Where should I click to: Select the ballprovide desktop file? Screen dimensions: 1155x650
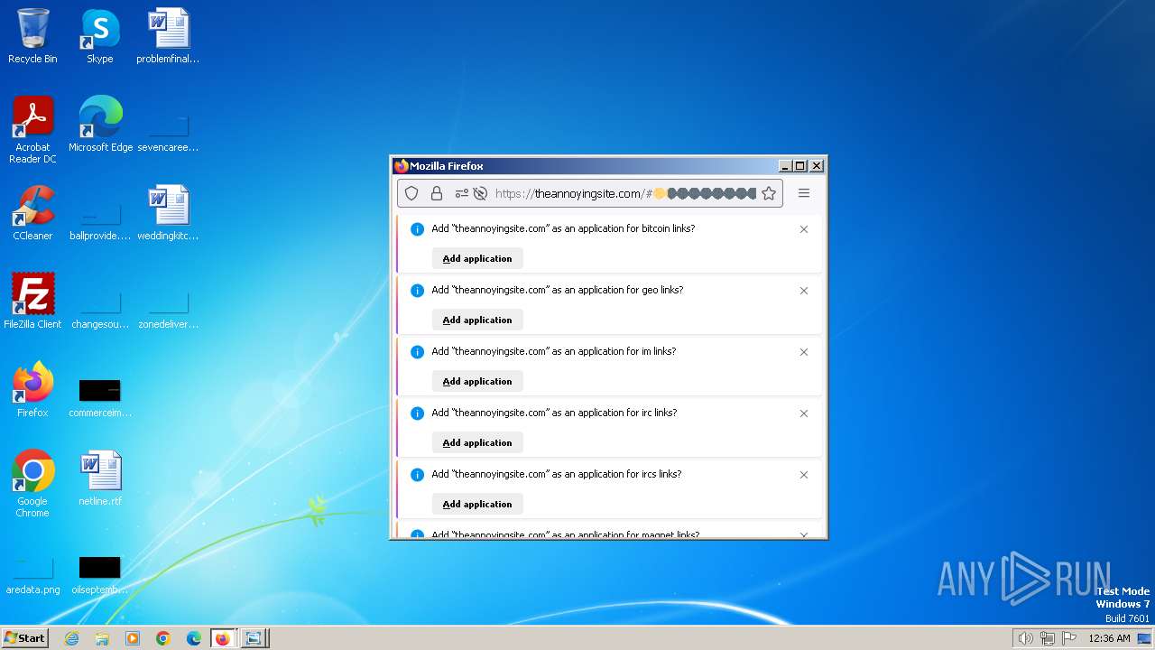pos(100,219)
